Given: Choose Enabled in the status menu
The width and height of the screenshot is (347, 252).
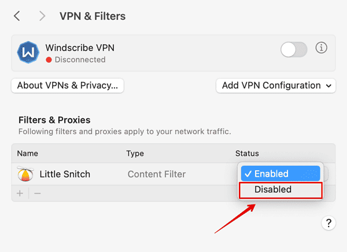Looking at the screenshot, I should 279,173.
